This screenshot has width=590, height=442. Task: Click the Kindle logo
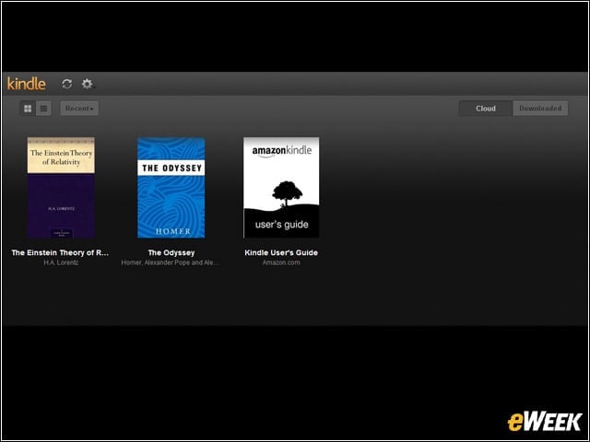click(27, 84)
